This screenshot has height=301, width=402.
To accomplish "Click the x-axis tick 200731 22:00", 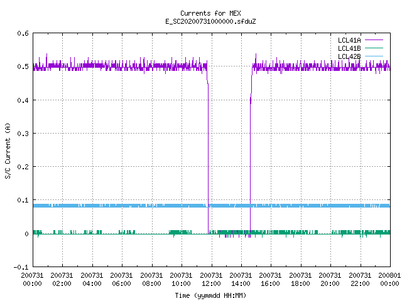I will coord(360,280).
